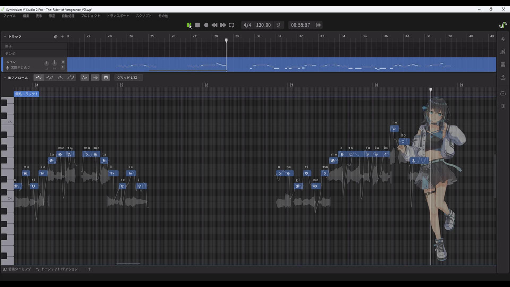Select the メイン track name
This screenshot has width=510, height=287.
click(x=11, y=62)
